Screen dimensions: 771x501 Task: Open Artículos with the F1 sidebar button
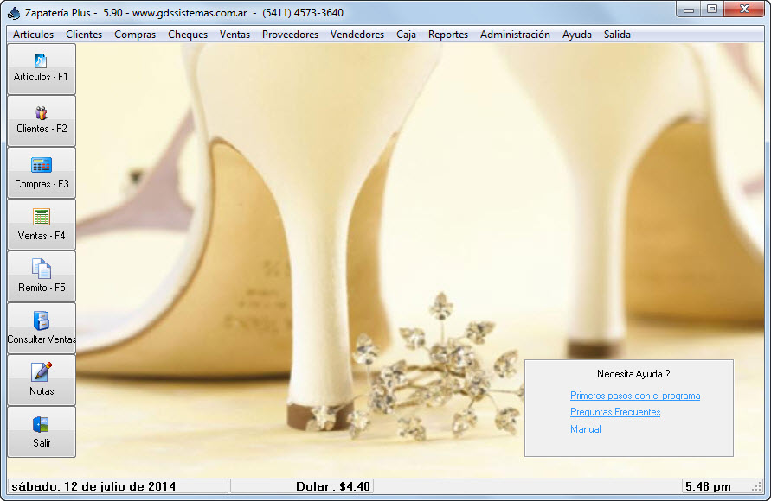coord(42,69)
